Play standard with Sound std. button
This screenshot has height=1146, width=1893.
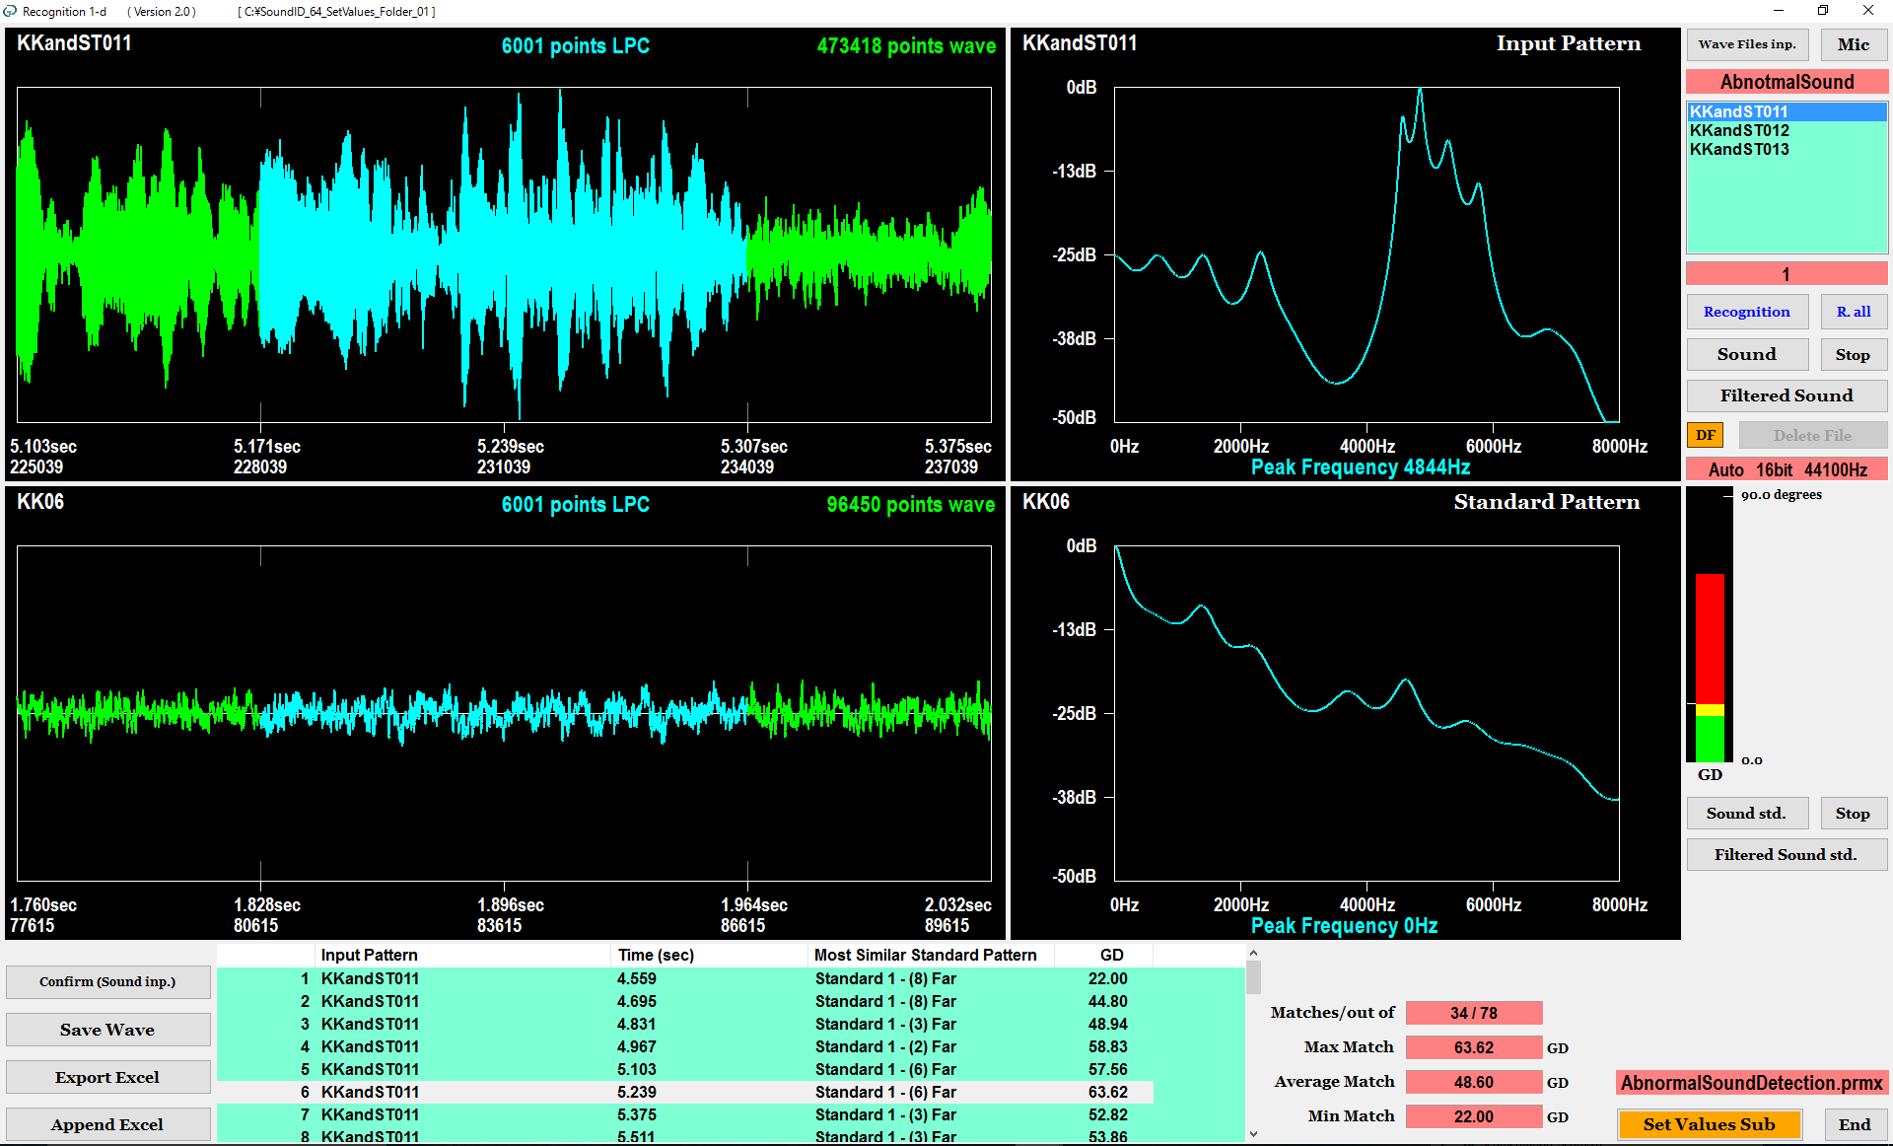click(x=1746, y=813)
